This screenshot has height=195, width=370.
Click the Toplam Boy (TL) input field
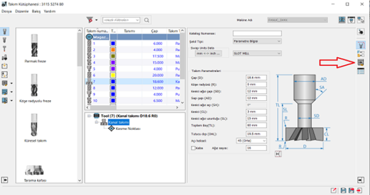pos(256,125)
